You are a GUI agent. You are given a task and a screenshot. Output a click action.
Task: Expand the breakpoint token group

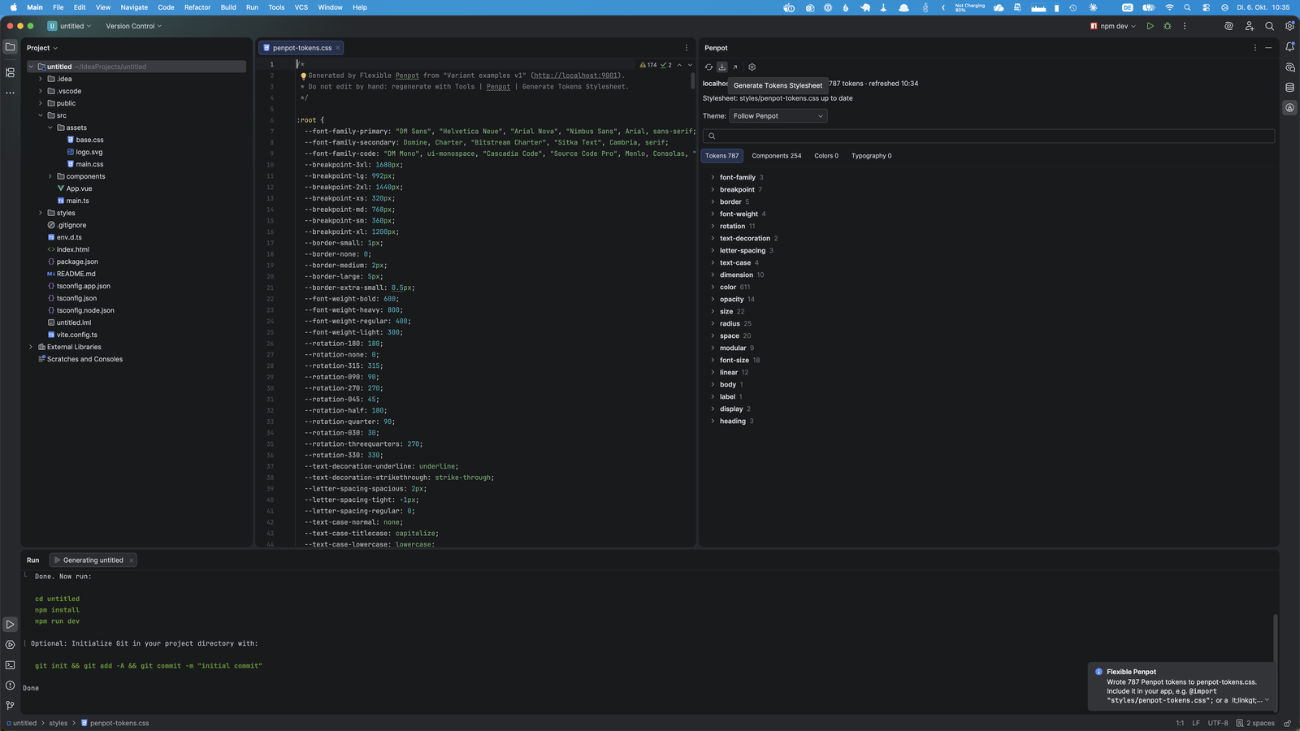[713, 189]
